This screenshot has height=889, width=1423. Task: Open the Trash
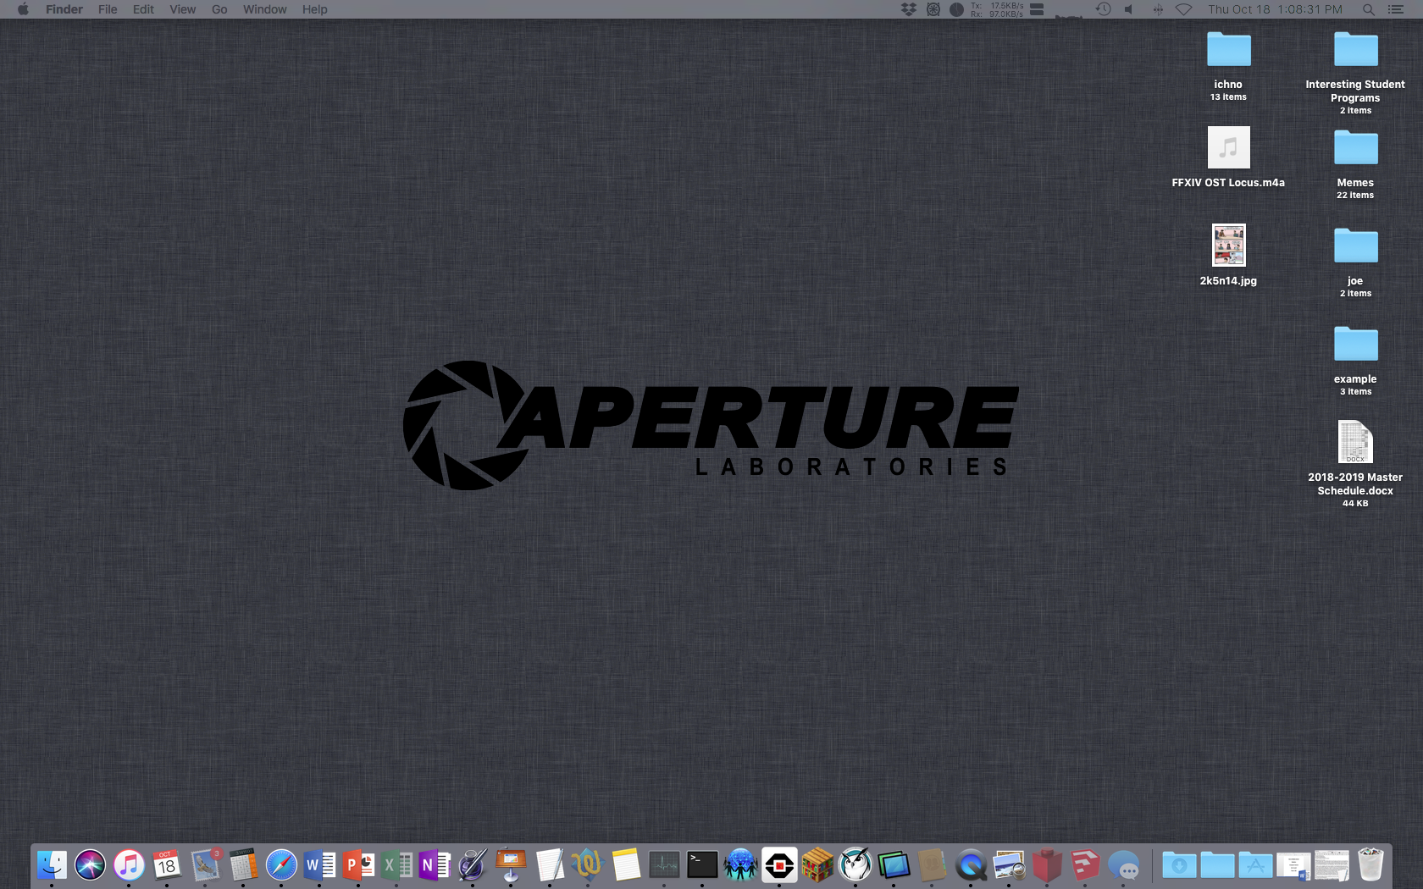pyautogui.click(x=1370, y=865)
